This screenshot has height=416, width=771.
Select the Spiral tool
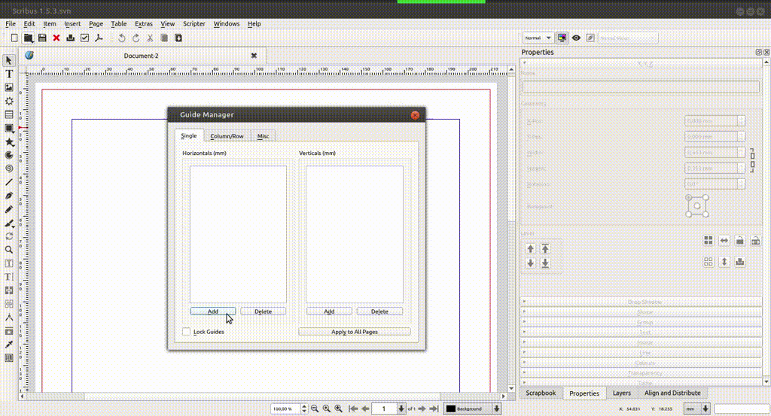click(9, 169)
